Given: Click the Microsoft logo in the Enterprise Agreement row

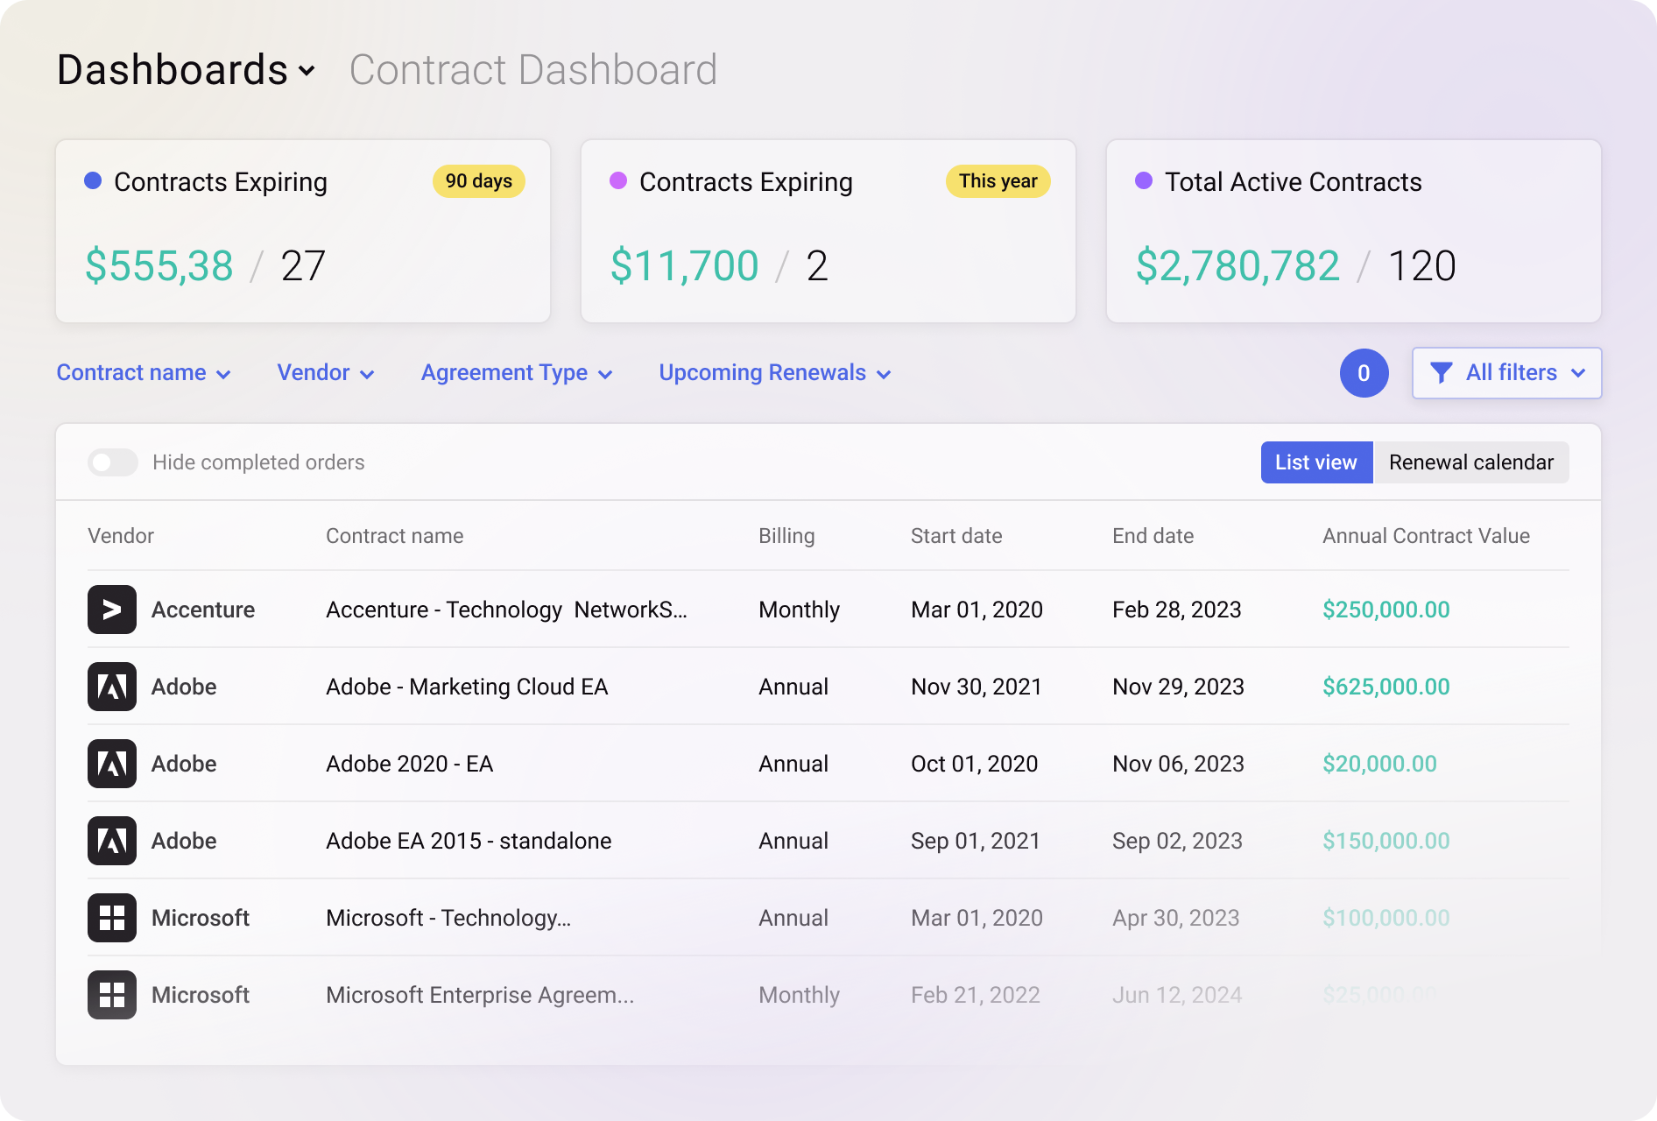Looking at the screenshot, I should pos(112,995).
